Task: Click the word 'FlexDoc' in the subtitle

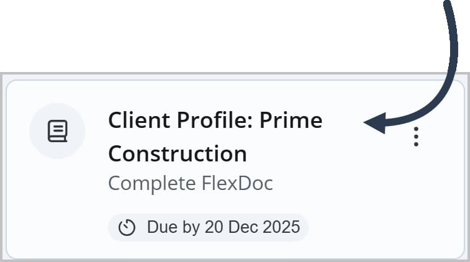Action: [237, 183]
